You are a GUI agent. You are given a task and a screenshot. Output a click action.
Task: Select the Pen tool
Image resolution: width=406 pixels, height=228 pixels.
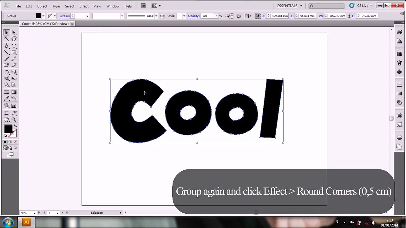click(6, 46)
